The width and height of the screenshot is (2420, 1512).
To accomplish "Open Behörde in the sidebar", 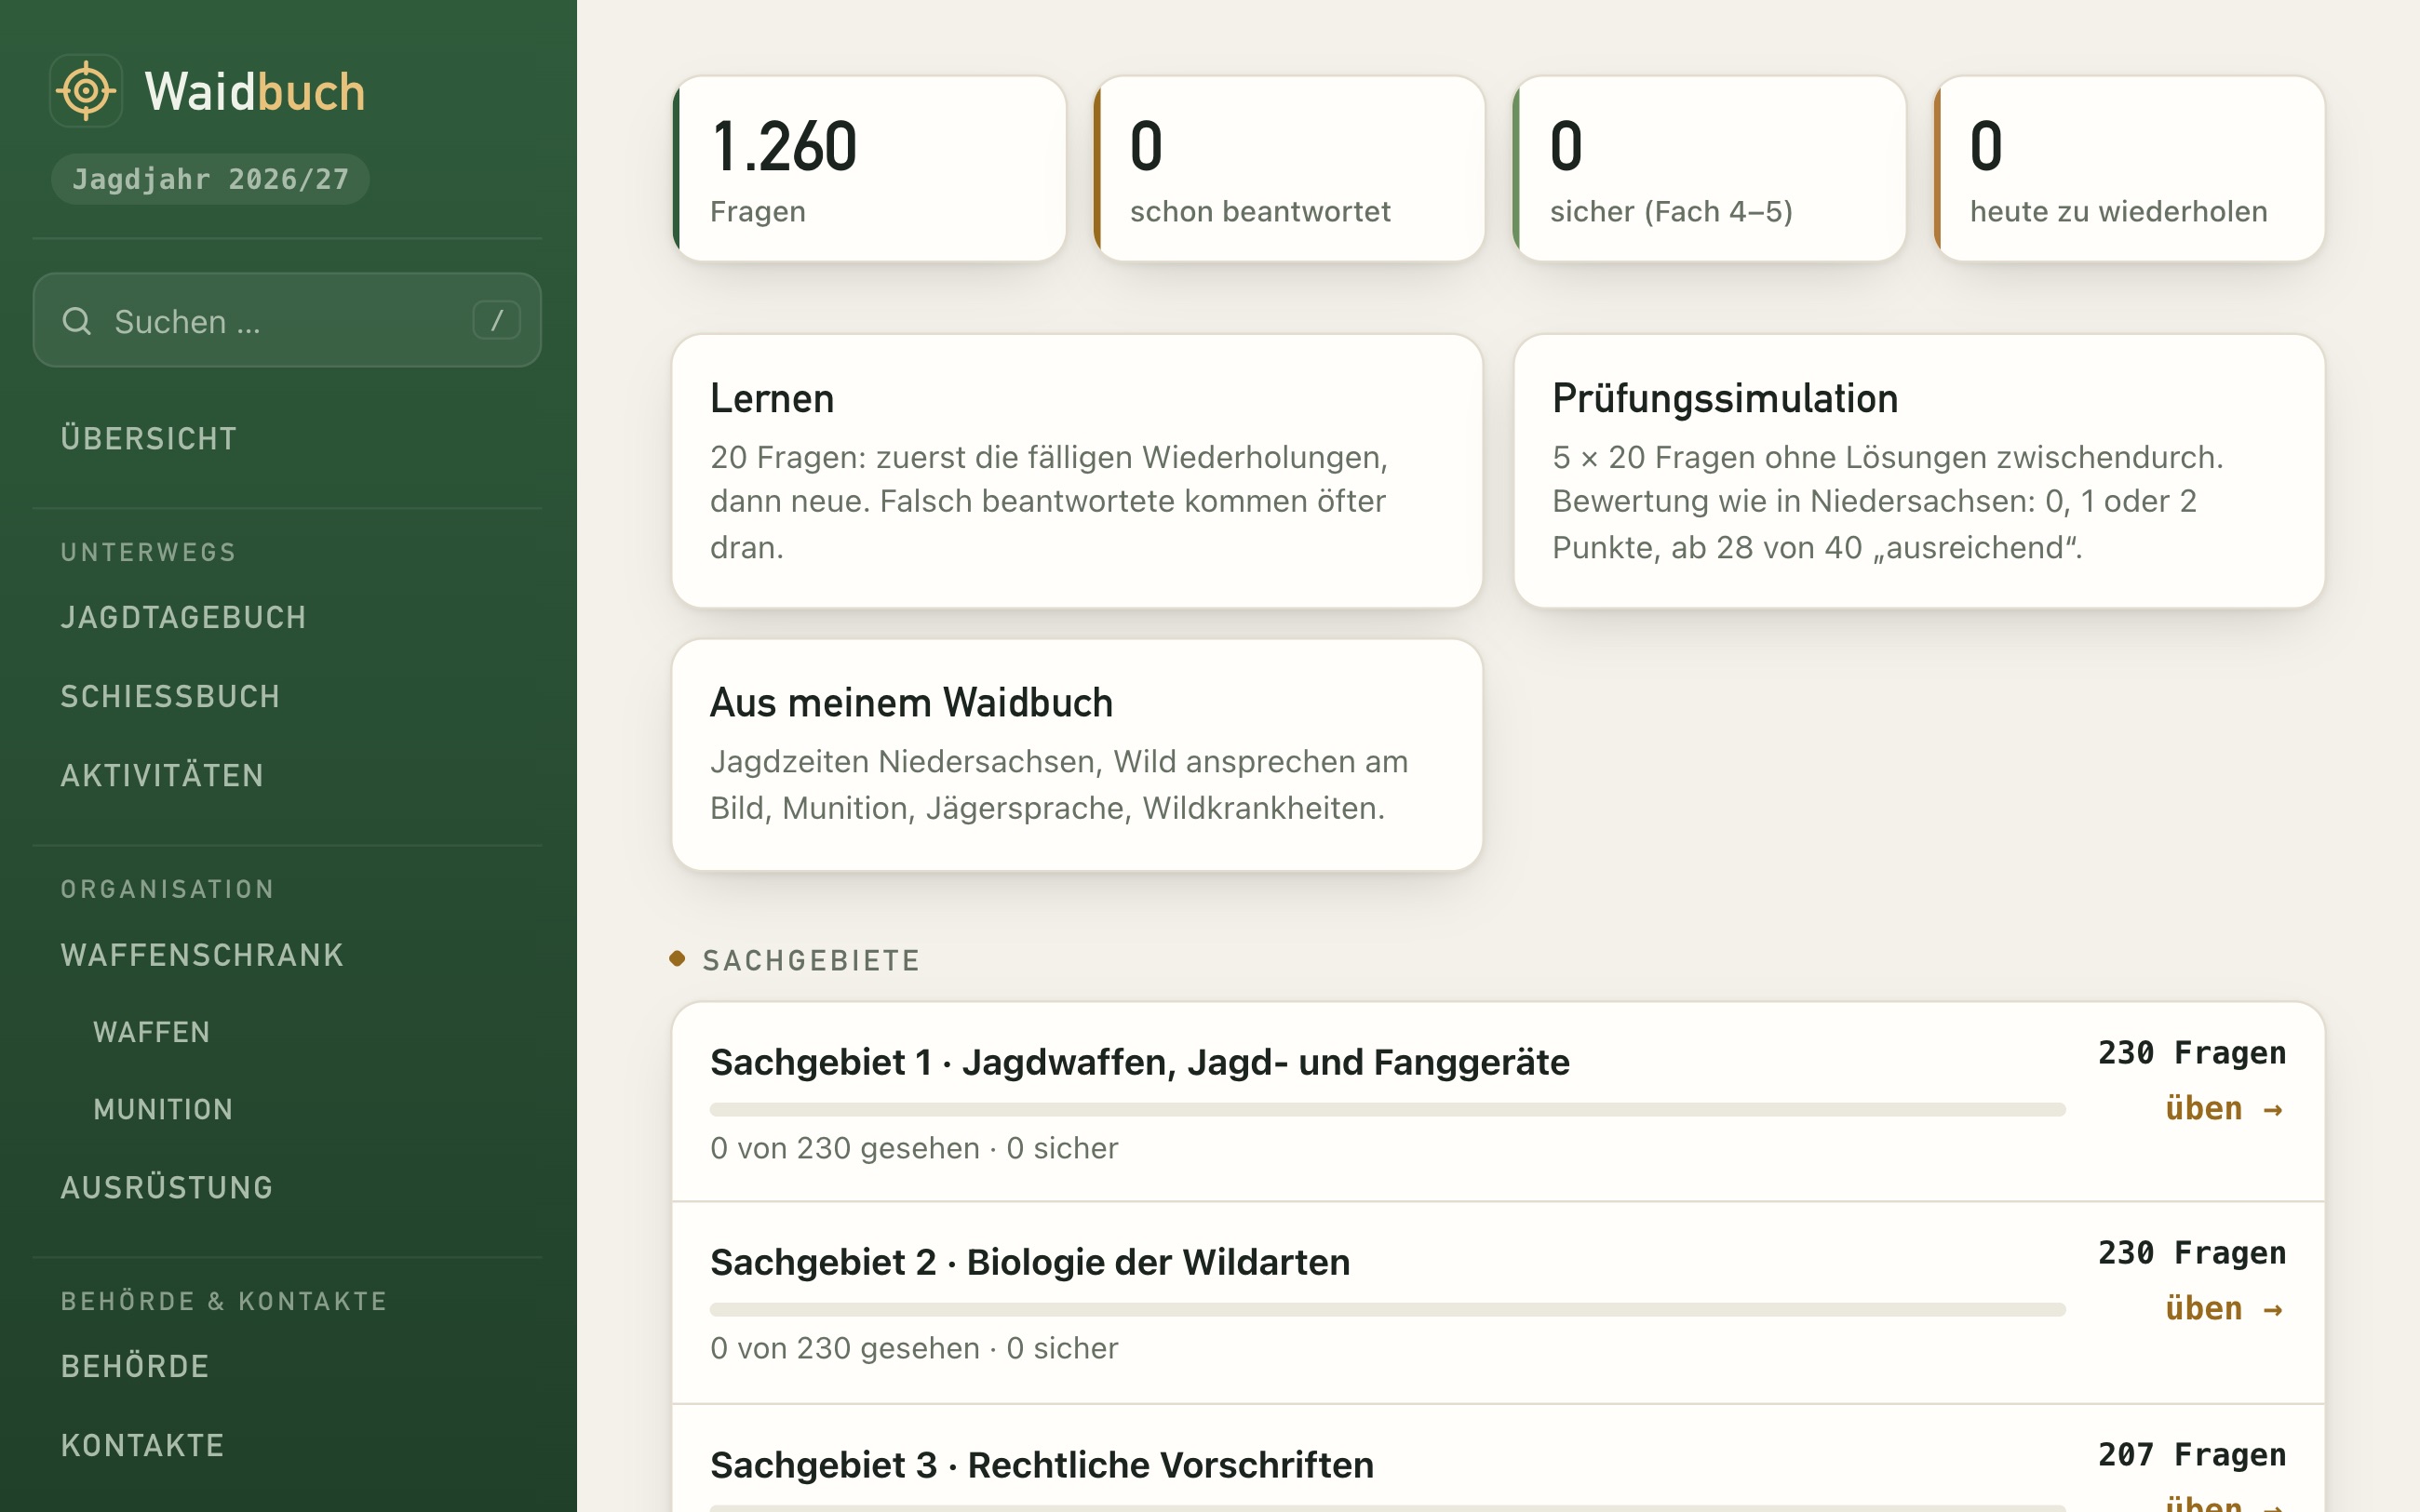I will tap(135, 1366).
